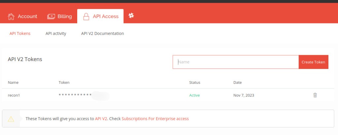338x135 pixels.
Task: Focus the token Name input field
Action: pyautogui.click(x=235, y=62)
